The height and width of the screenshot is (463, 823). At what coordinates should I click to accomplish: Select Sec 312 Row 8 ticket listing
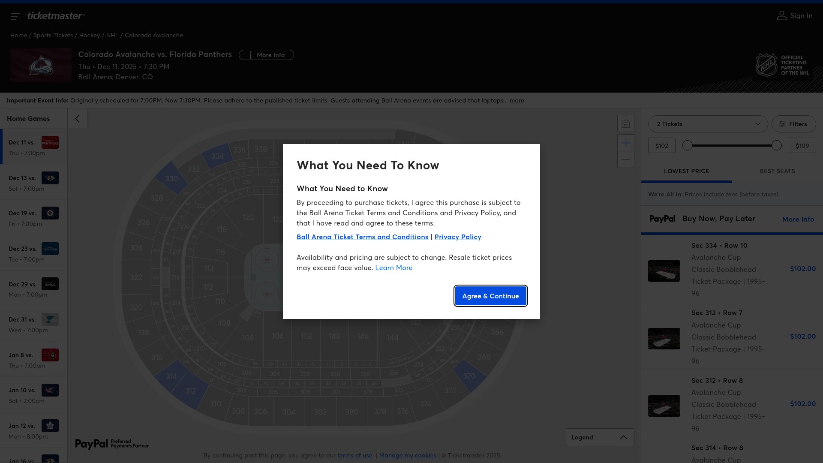732,404
